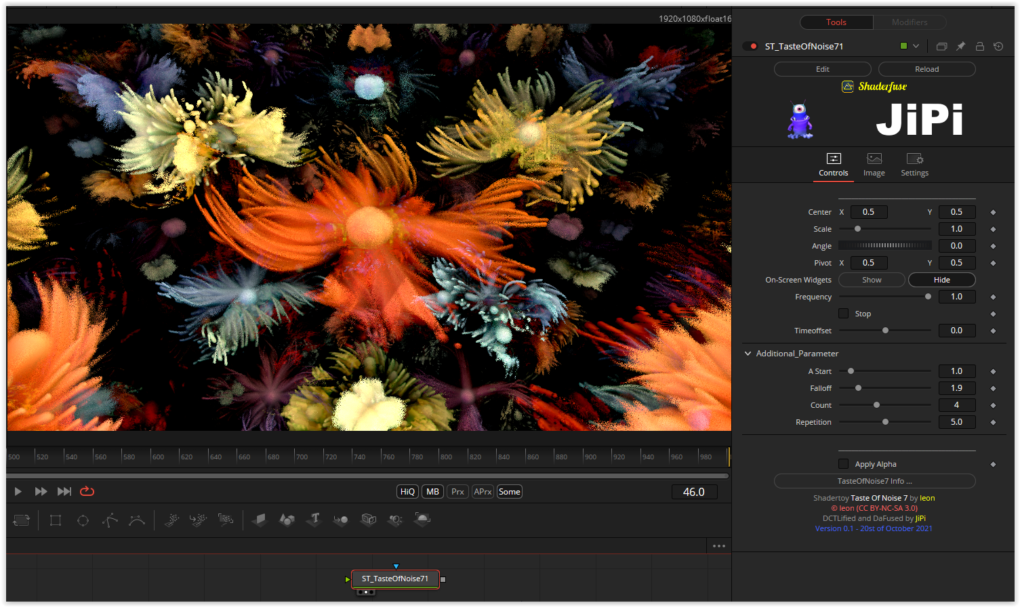Collapse the Additional_Parameter section
The width and height of the screenshot is (1020, 607).
[748, 354]
